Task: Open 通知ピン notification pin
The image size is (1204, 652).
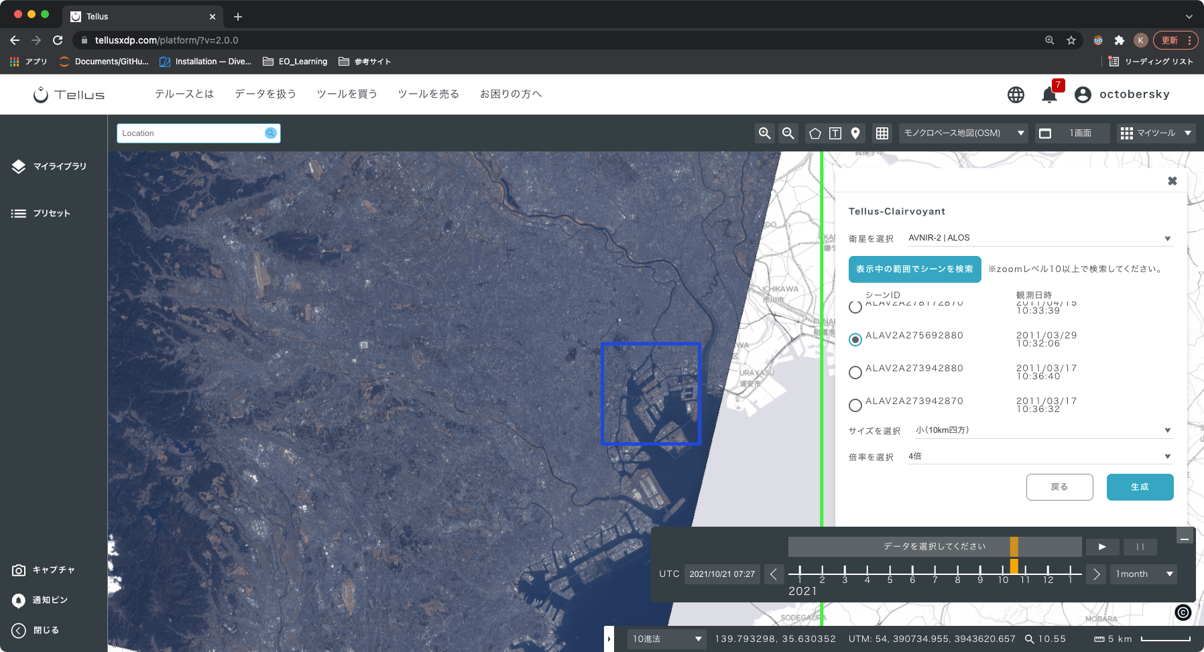Action: click(x=40, y=600)
